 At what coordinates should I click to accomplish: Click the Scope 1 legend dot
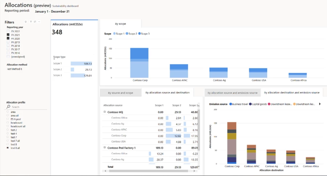[x=114, y=33]
